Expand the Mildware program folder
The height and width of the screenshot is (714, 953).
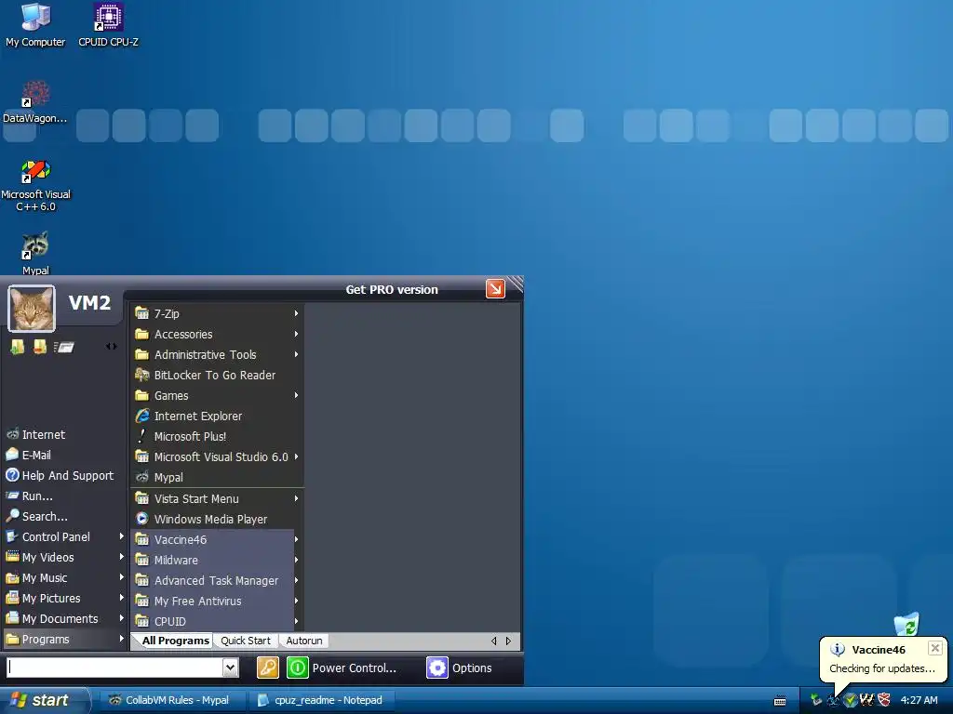point(218,560)
